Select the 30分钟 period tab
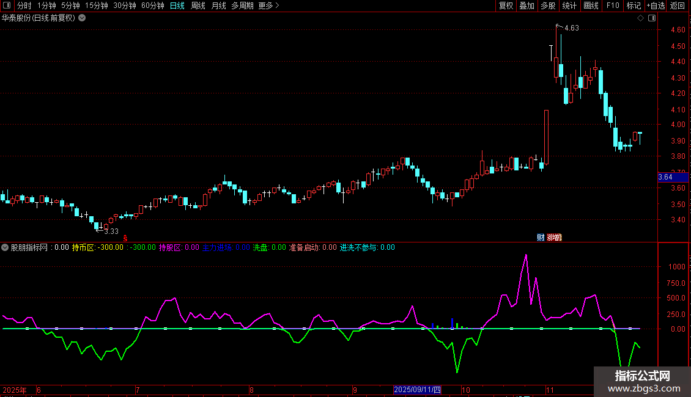Viewport: 691px width, 397px height. tap(125, 5)
